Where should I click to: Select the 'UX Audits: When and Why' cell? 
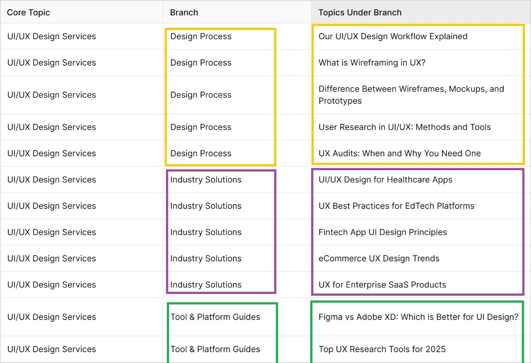[x=399, y=153]
